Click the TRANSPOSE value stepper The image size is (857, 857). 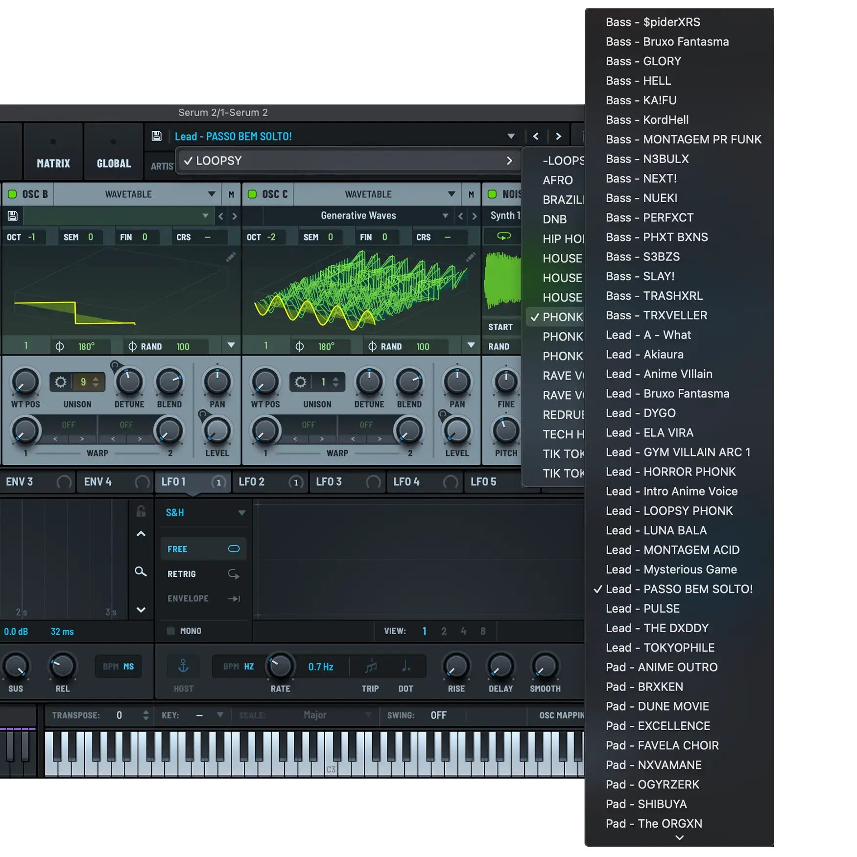[x=145, y=715]
